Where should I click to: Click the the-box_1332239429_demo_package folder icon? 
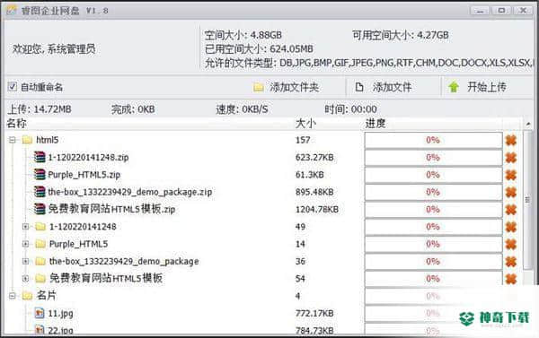pos(40,261)
